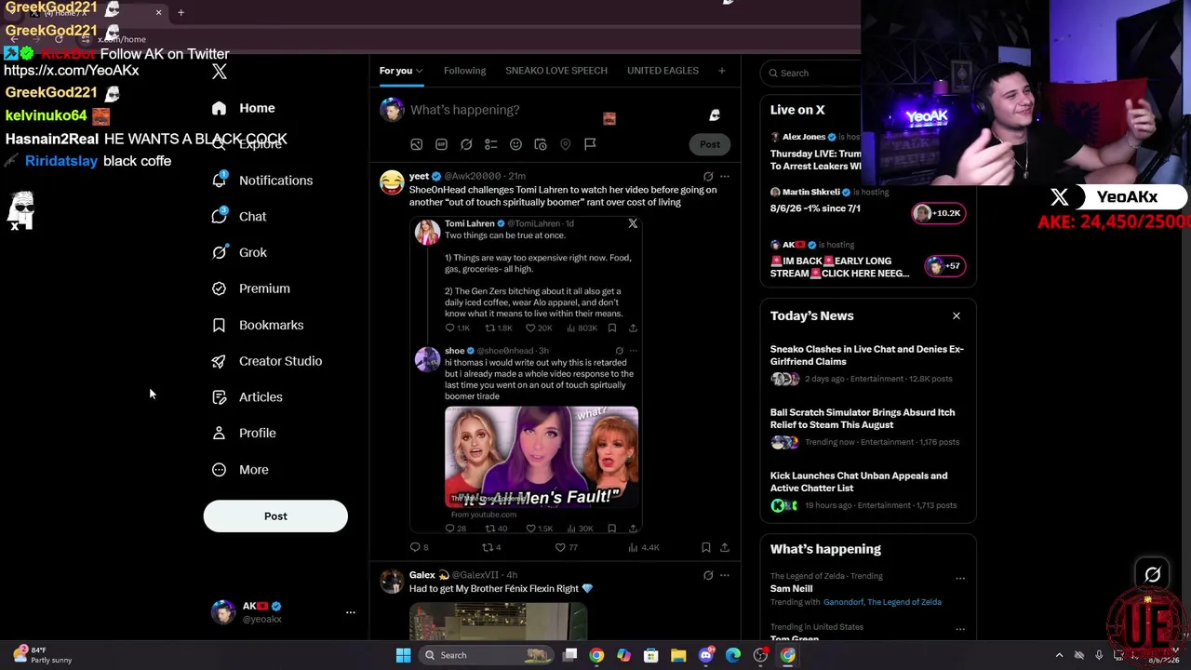Open more options for Sam Neill trend
Viewport: 1191px width, 670px height.
(960, 578)
